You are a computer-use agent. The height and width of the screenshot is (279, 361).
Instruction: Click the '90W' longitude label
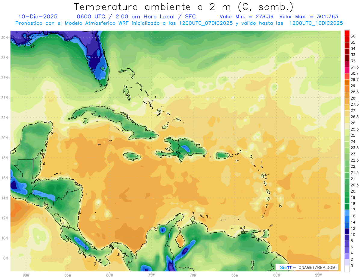click(x=26, y=275)
